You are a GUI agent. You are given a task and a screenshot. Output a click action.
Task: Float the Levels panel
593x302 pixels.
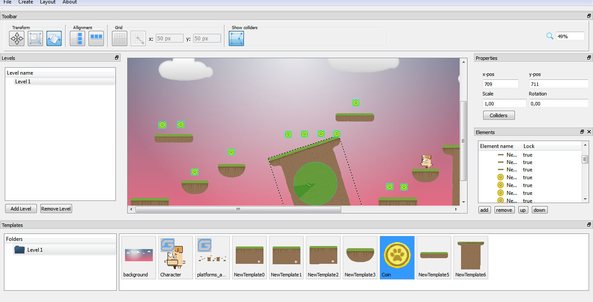coord(117,58)
